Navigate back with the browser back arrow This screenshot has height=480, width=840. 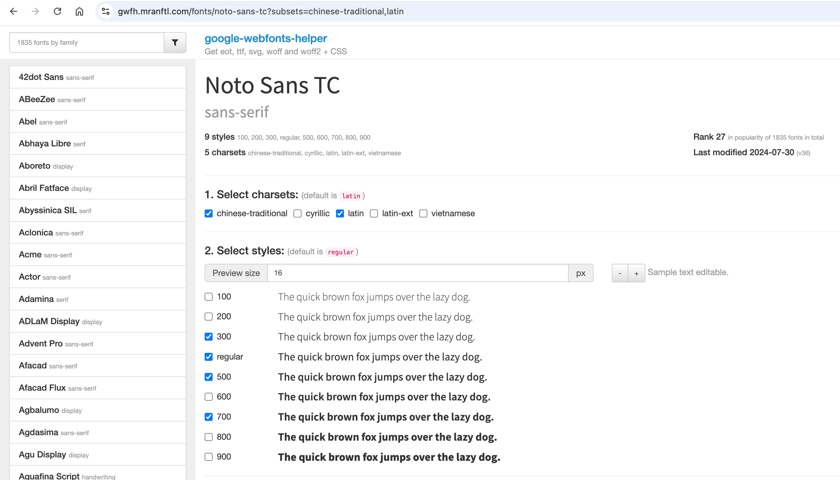(x=13, y=12)
